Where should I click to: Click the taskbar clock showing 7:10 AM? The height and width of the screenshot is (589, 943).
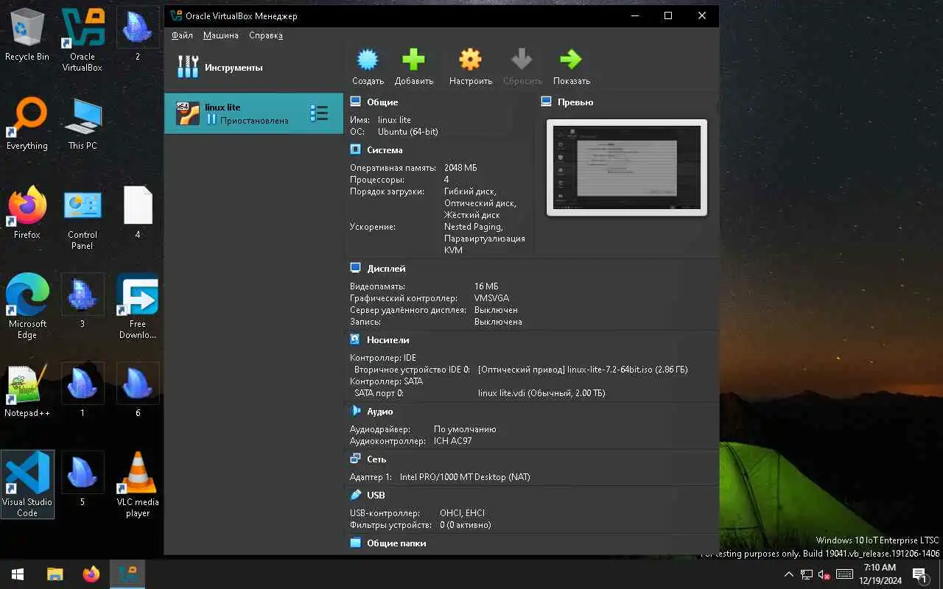(x=880, y=574)
